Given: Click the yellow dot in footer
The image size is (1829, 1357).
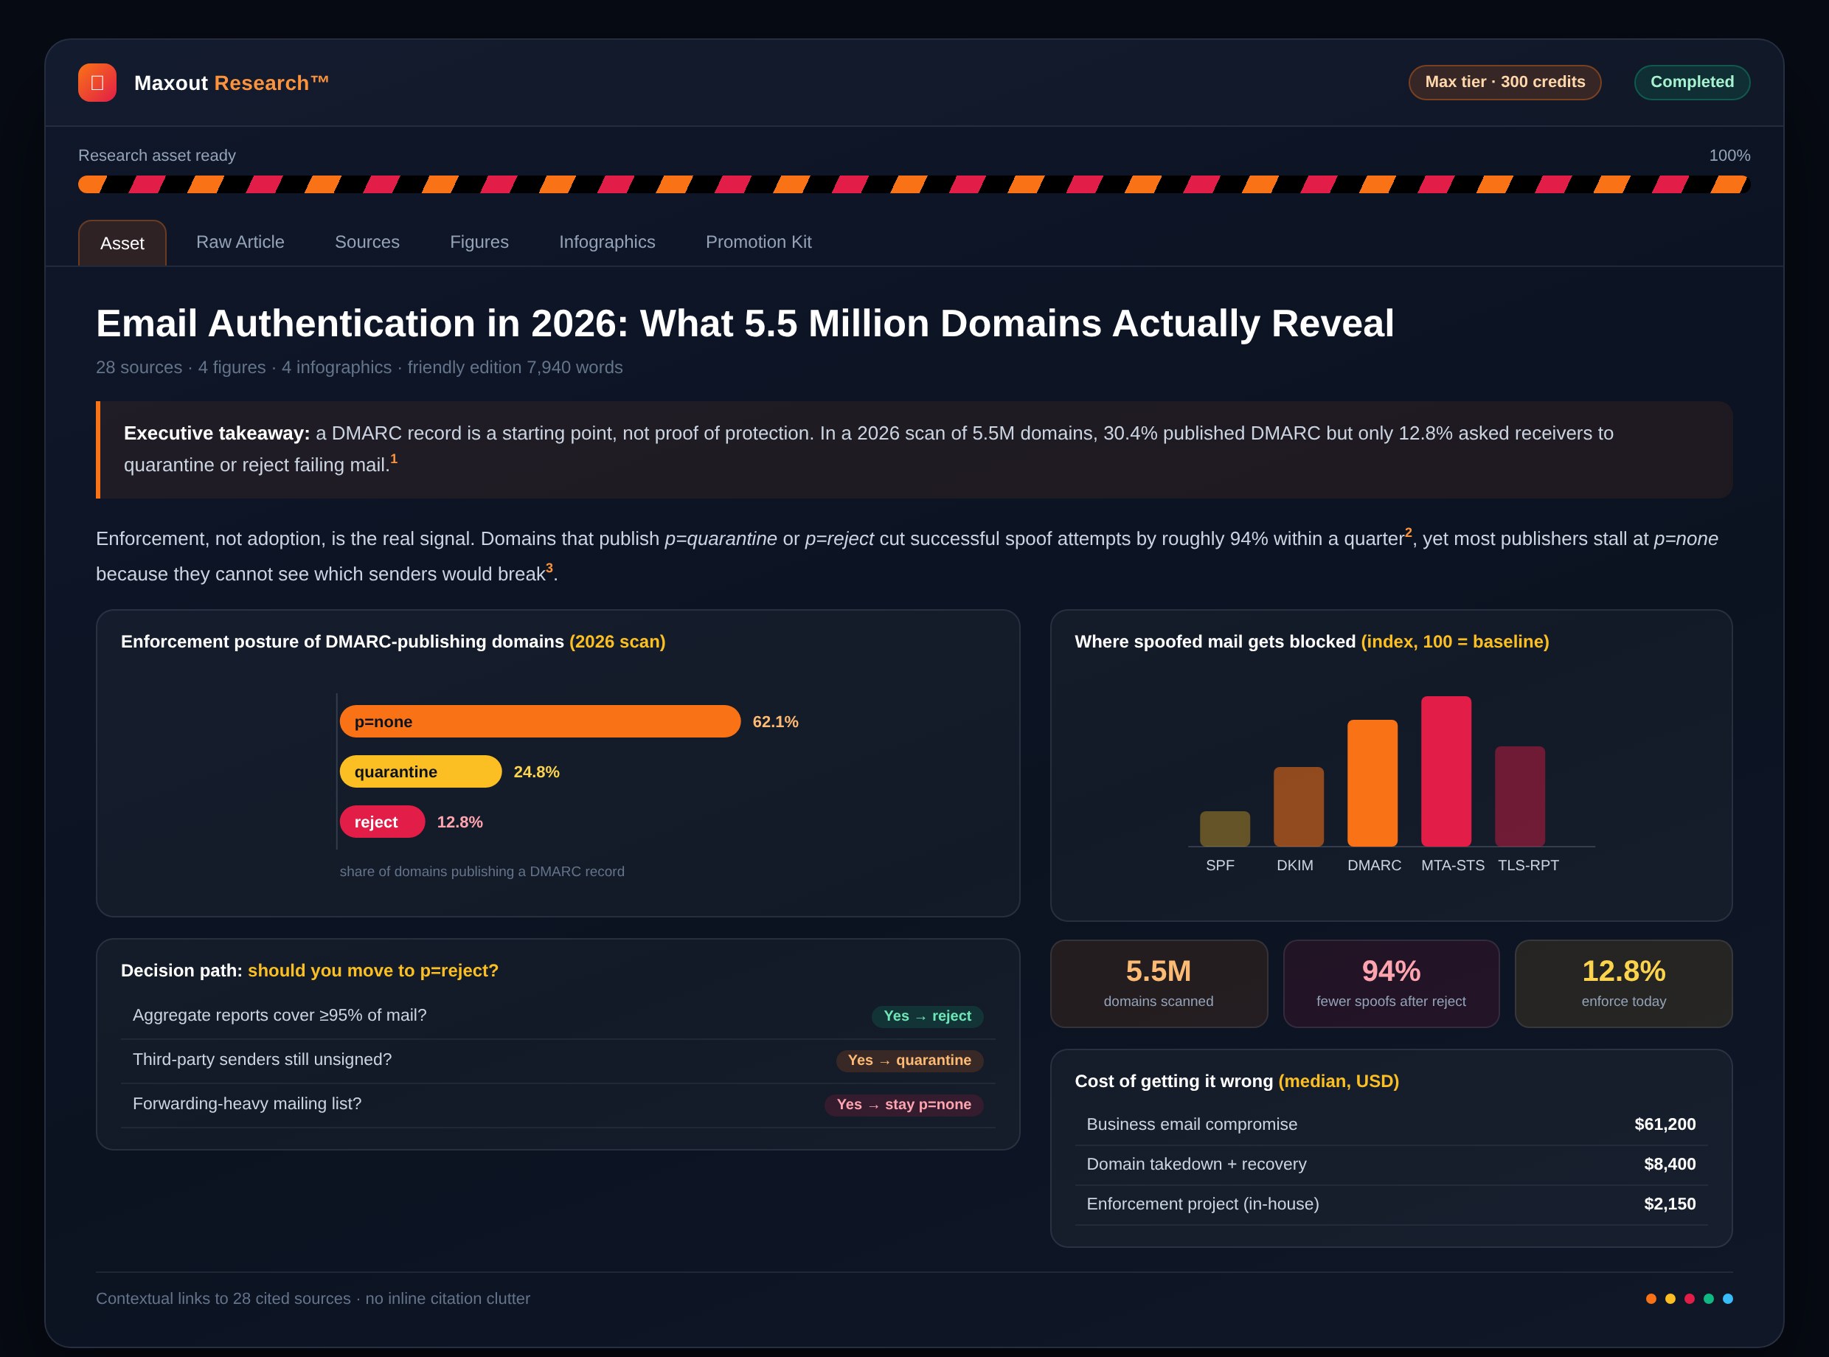Looking at the screenshot, I should click(1670, 1299).
